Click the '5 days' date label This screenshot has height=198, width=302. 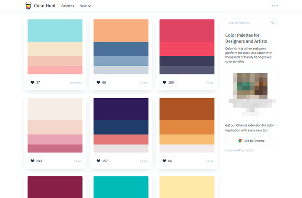click(144, 161)
